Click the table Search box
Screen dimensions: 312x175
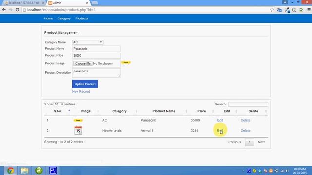248,104
